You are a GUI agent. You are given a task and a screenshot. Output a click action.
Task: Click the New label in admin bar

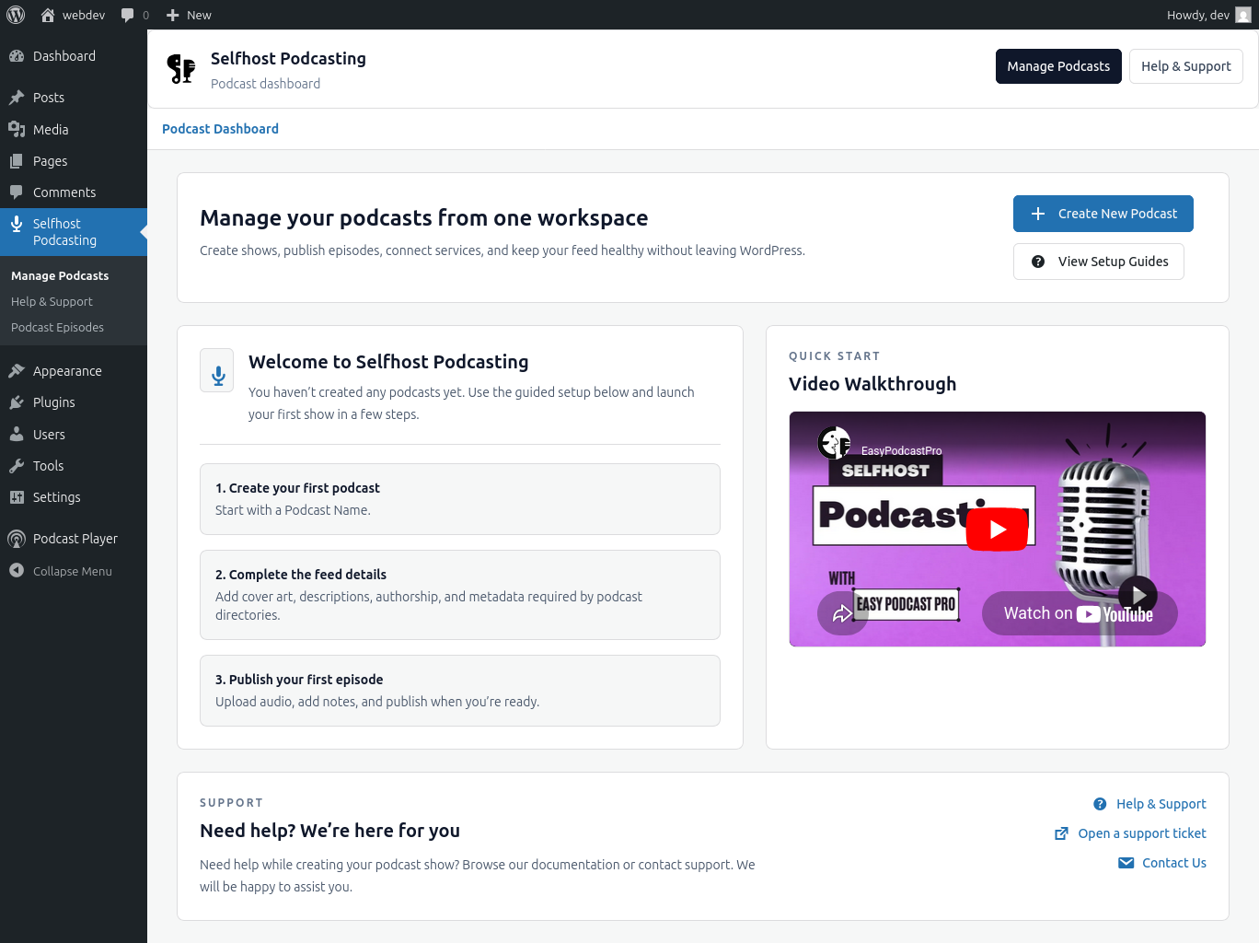click(x=199, y=15)
